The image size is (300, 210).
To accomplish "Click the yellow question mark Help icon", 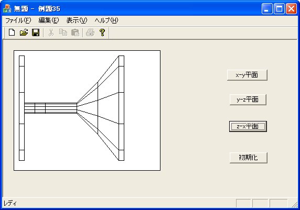I will 102,32.
